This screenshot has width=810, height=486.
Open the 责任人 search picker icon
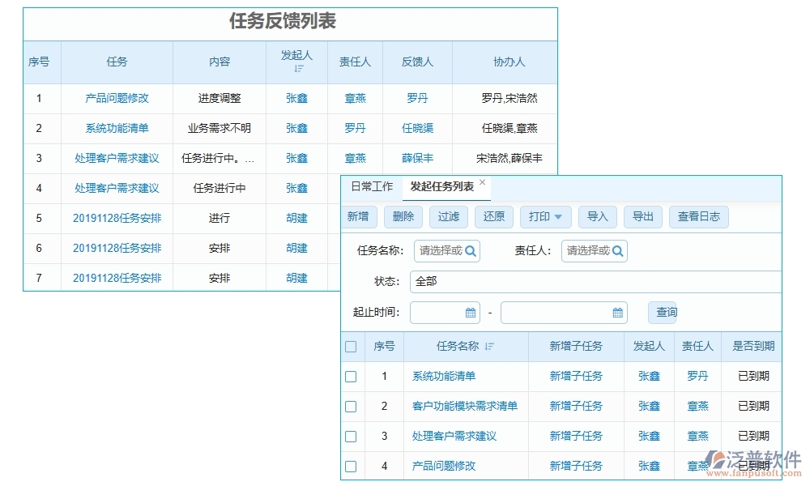point(617,251)
